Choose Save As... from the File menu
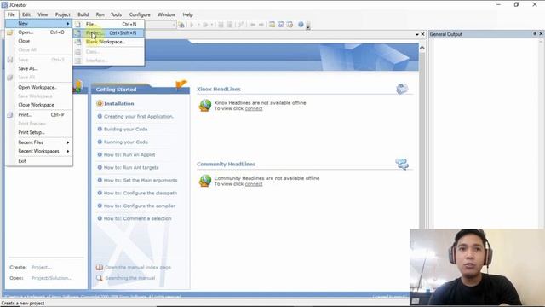The height and width of the screenshot is (307, 545). (x=39, y=68)
